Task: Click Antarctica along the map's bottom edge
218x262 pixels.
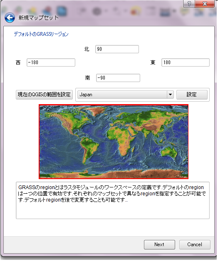Action: click(x=117, y=175)
